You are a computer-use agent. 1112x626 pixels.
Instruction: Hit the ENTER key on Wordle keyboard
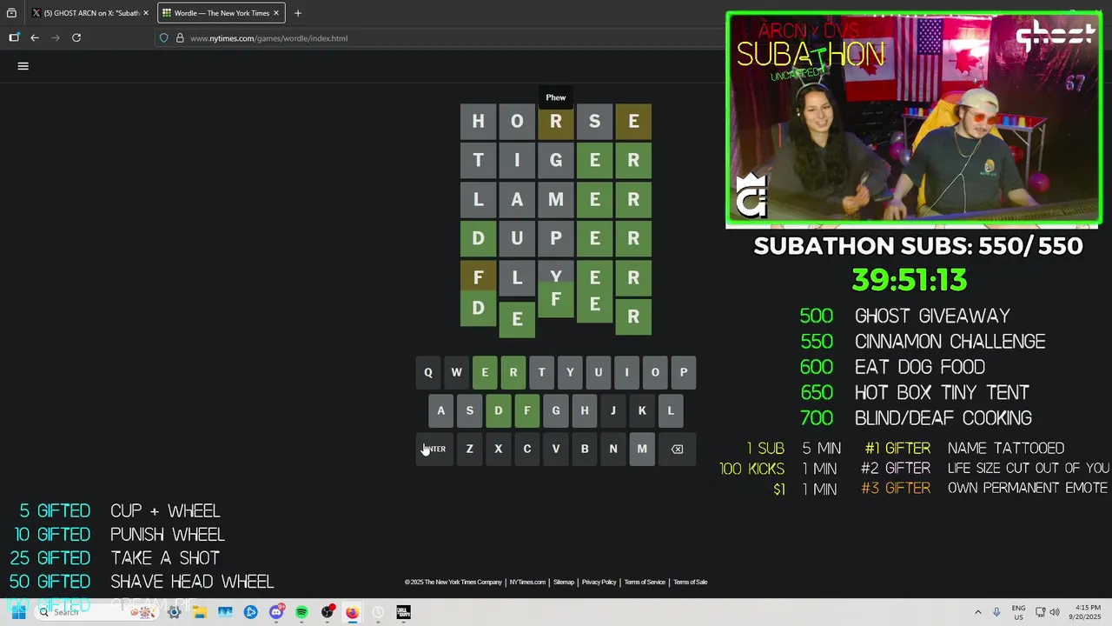(x=434, y=449)
